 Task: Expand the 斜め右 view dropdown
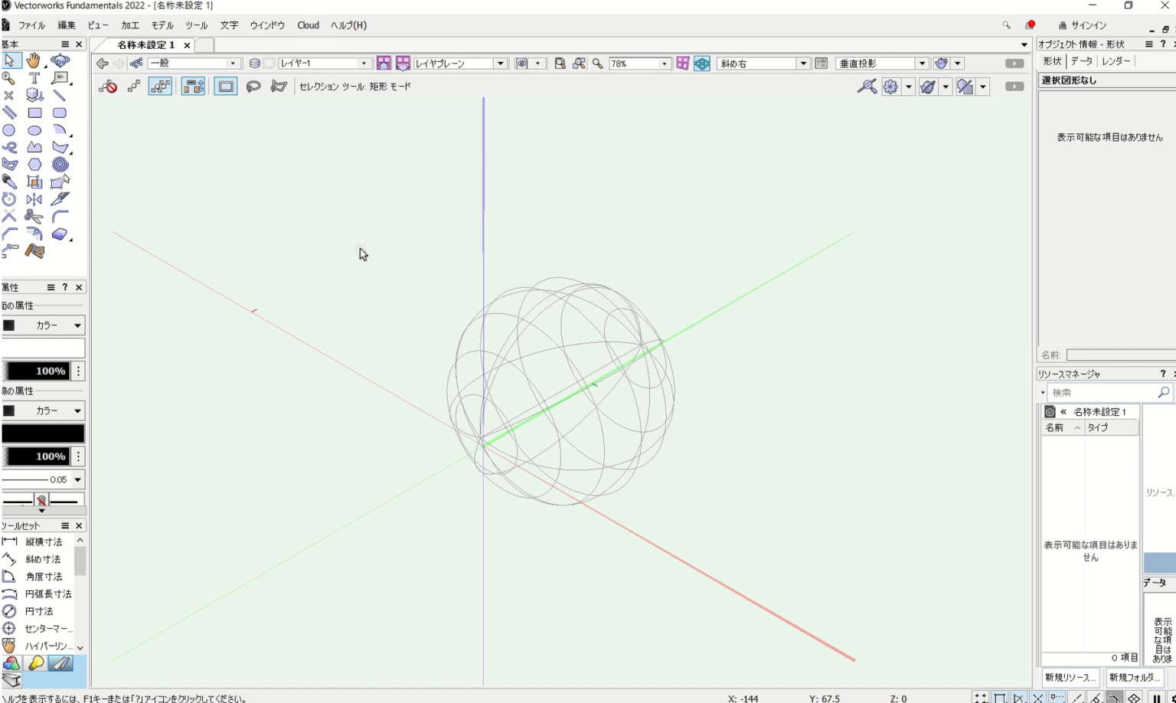(x=804, y=63)
